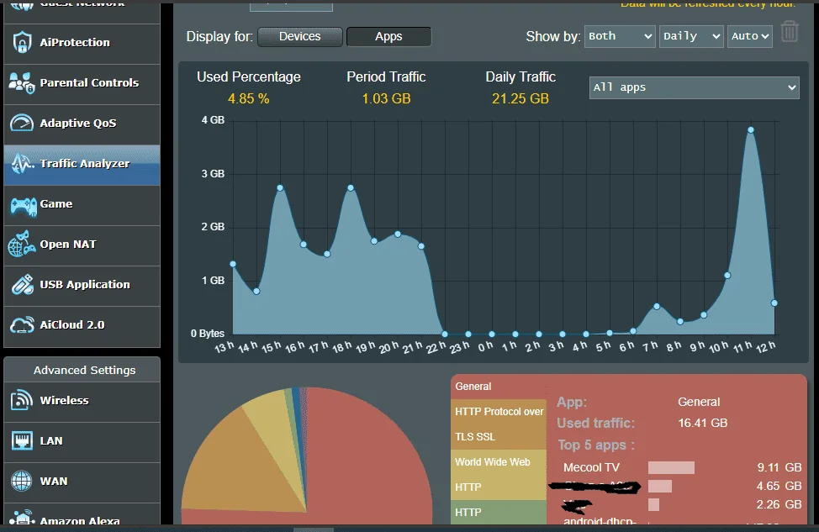Click the WAN globe icon
819x532 pixels.
click(22, 481)
